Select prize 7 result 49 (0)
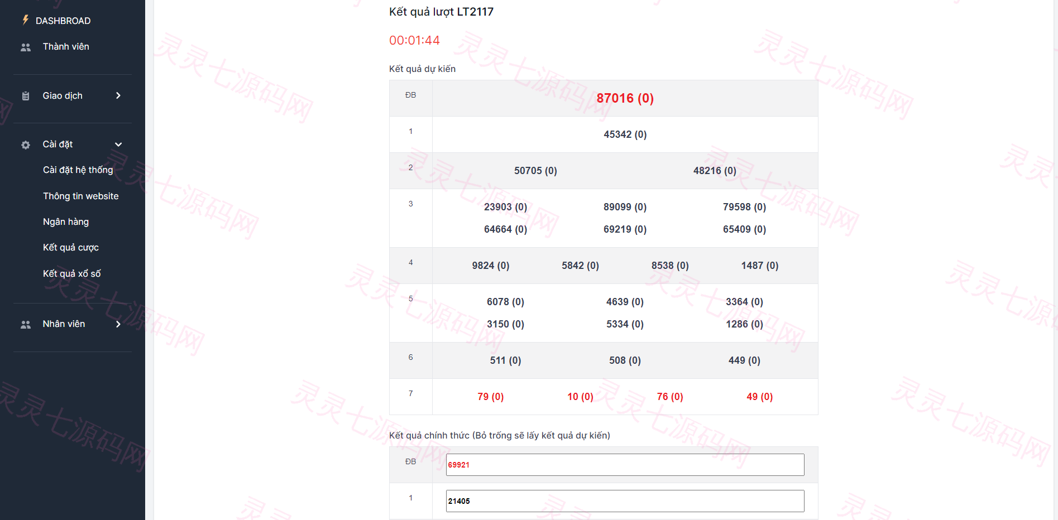1058x520 pixels. click(x=759, y=397)
